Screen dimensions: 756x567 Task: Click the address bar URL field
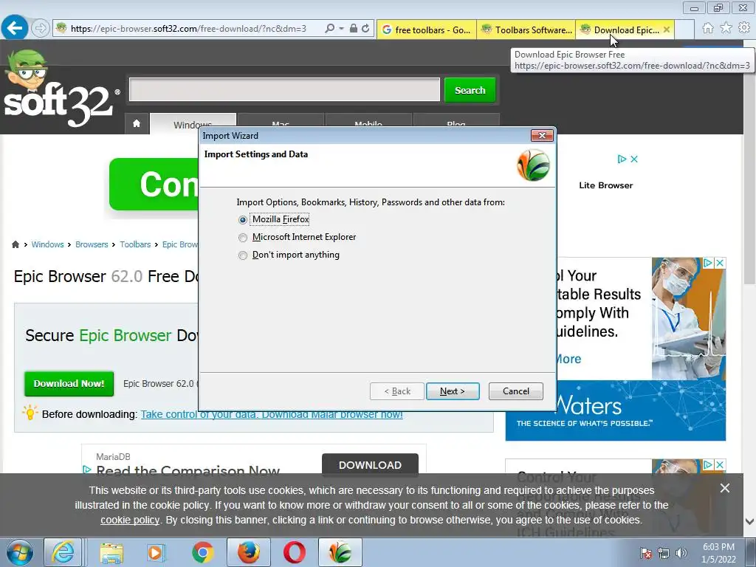(188, 29)
